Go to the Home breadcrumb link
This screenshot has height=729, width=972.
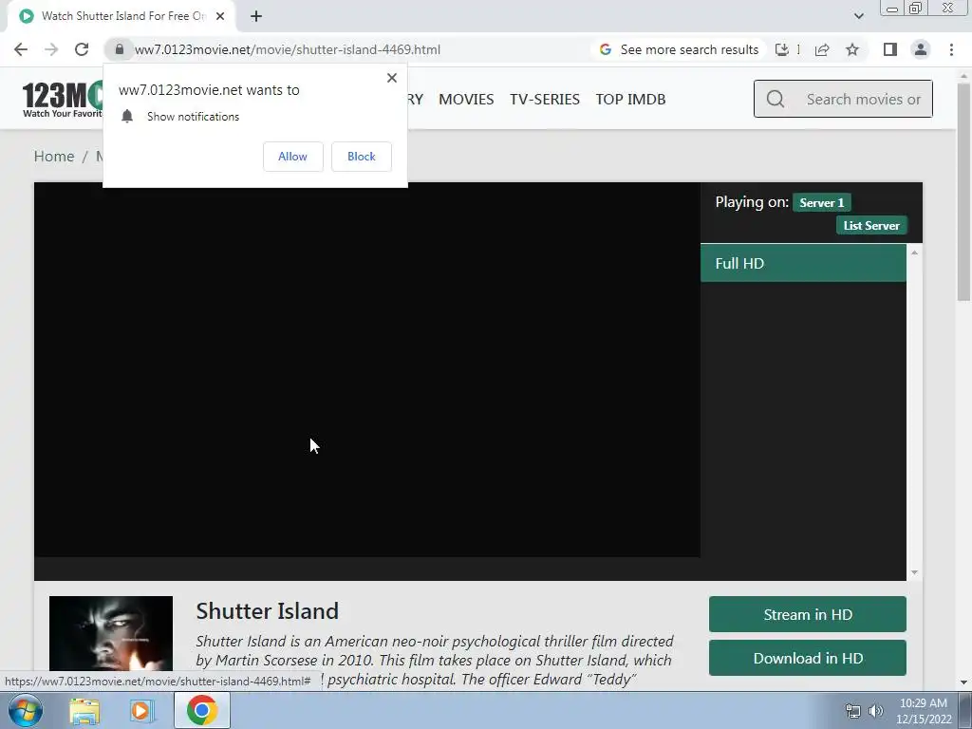click(54, 157)
